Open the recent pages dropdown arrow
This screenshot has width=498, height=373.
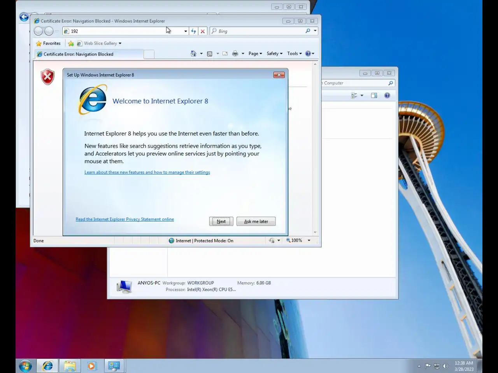pos(57,31)
